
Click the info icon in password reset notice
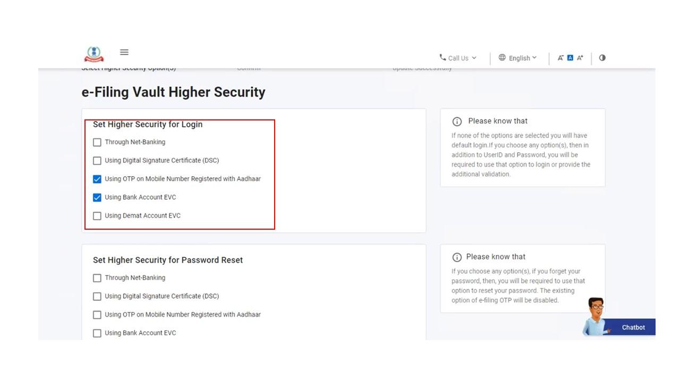click(457, 257)
